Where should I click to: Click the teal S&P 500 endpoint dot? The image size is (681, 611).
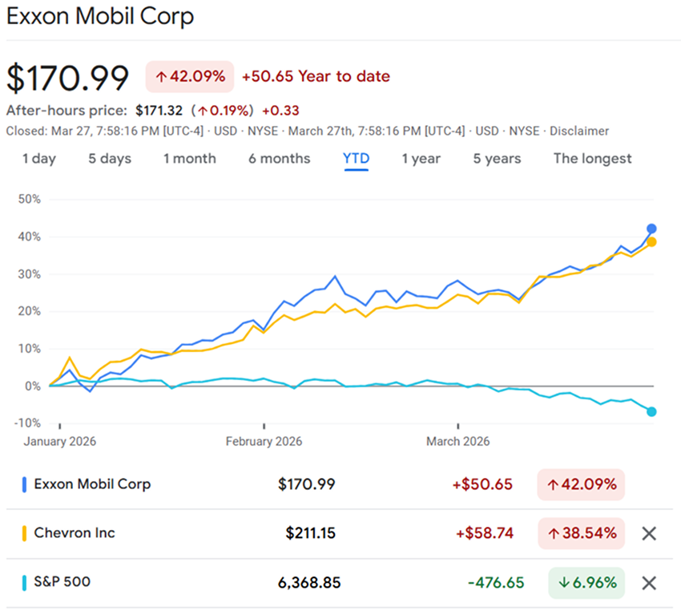pyautogui.click(x=651, y=411)
